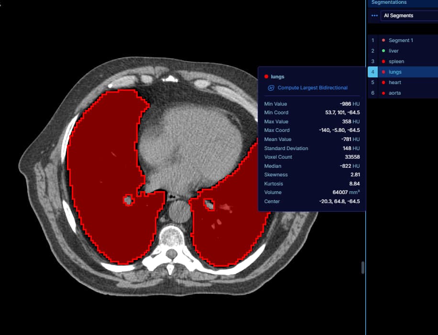Click the vertebral body in the CT image
This screenshot has height=335, width=438.
[x=172, y=237]
